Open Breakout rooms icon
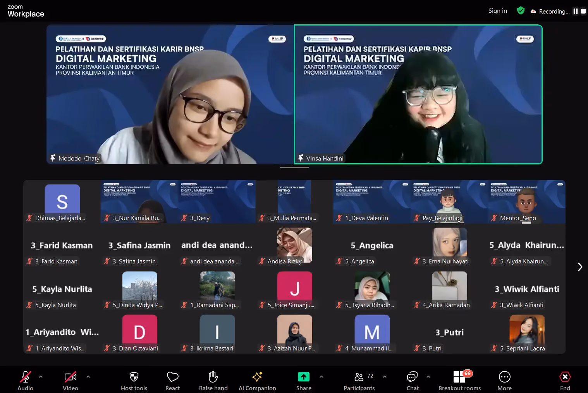The width and height of the screenshot is (588, 393). tap(459, 377)
